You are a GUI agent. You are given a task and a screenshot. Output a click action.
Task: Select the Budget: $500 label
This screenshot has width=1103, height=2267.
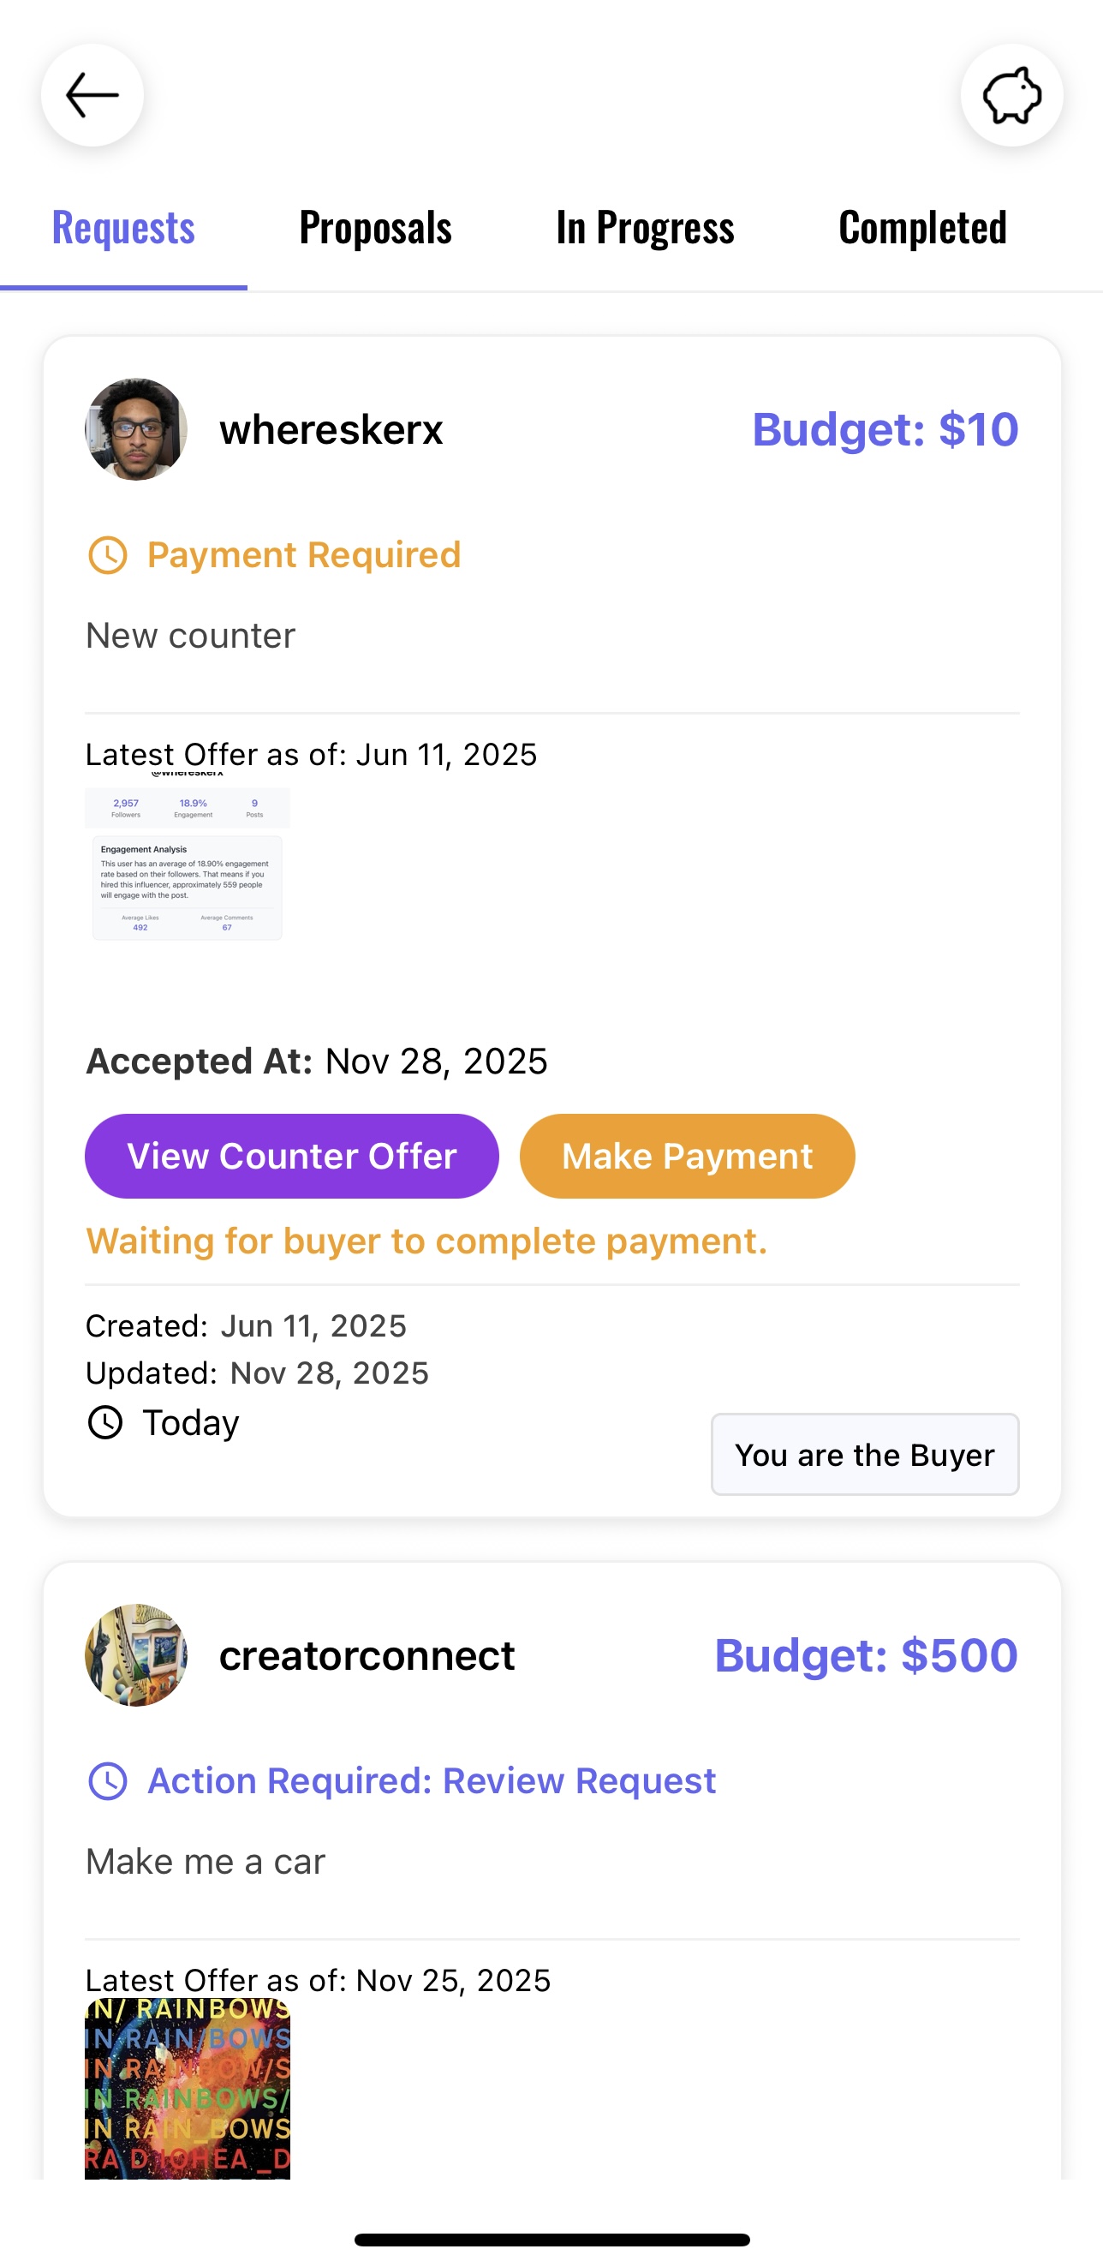coord(866,1655)
